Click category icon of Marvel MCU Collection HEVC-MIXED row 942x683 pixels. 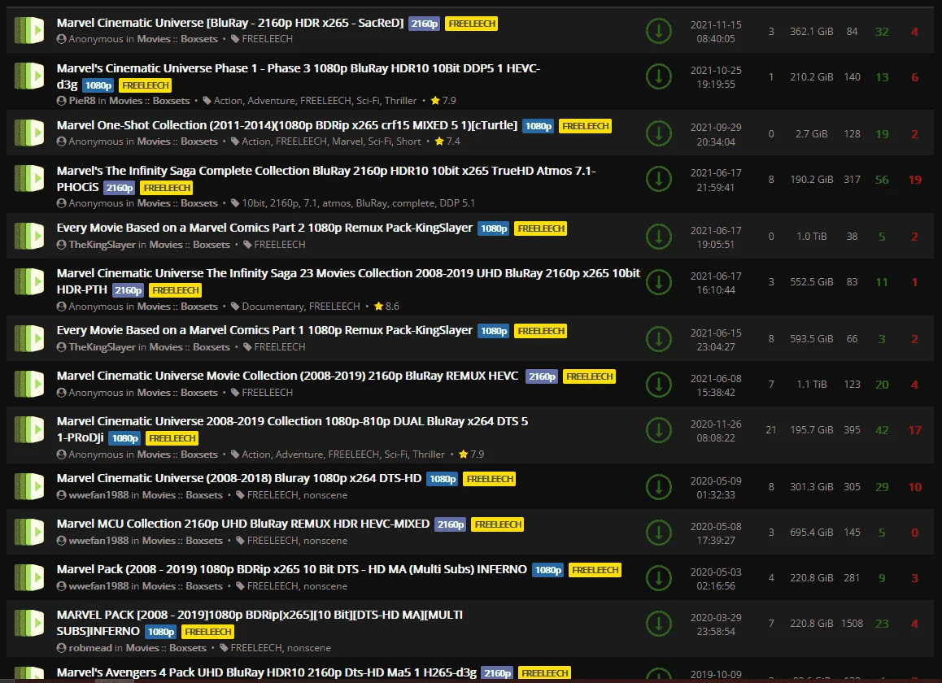coord(28,532)
